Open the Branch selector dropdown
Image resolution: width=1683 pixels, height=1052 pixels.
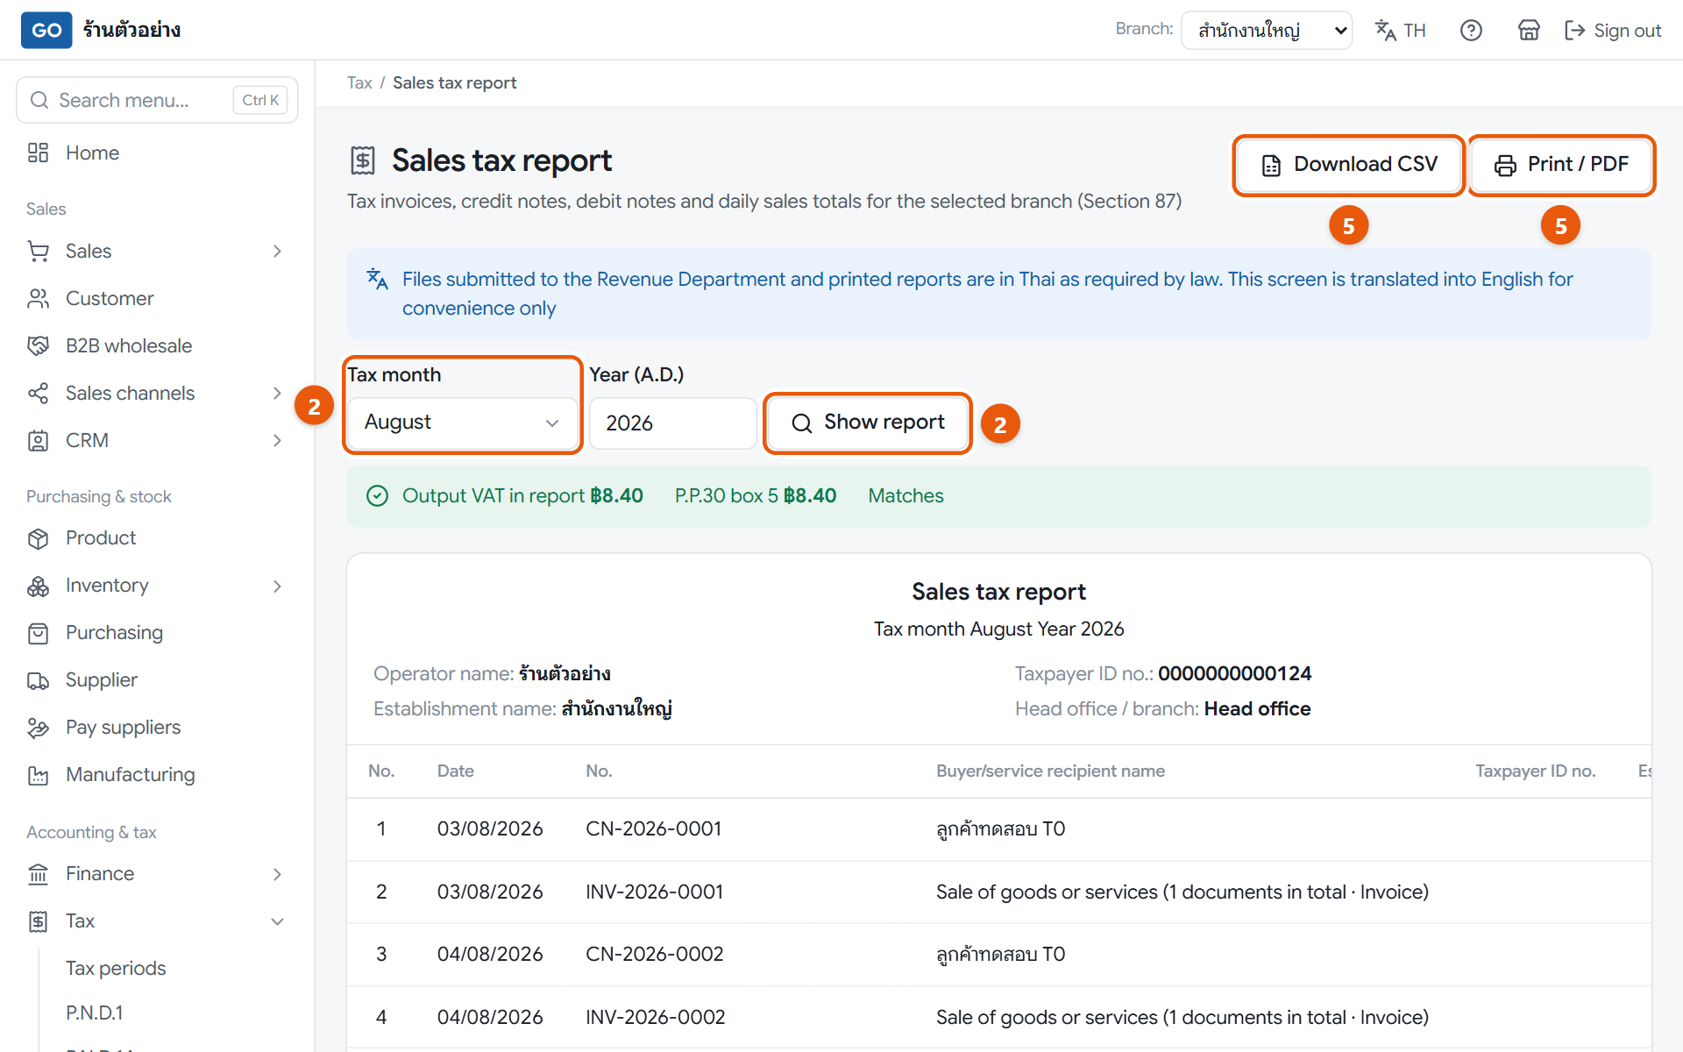click(1267, 31)
